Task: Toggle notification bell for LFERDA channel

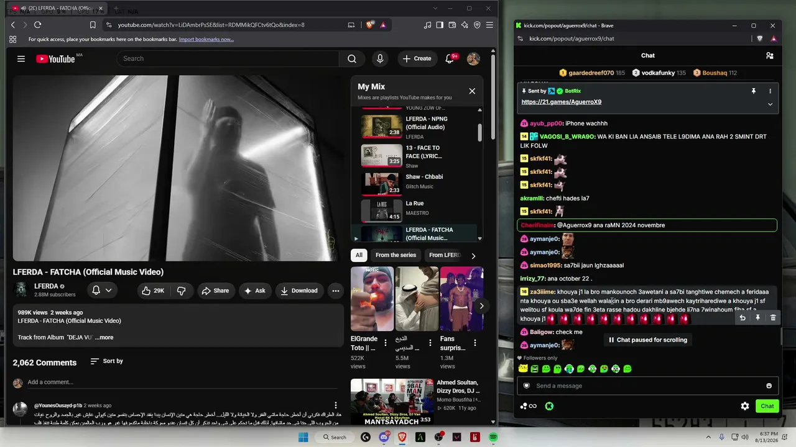Action: 101,291
